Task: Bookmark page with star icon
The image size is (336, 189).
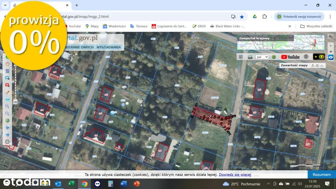Action: pos(242,16)
